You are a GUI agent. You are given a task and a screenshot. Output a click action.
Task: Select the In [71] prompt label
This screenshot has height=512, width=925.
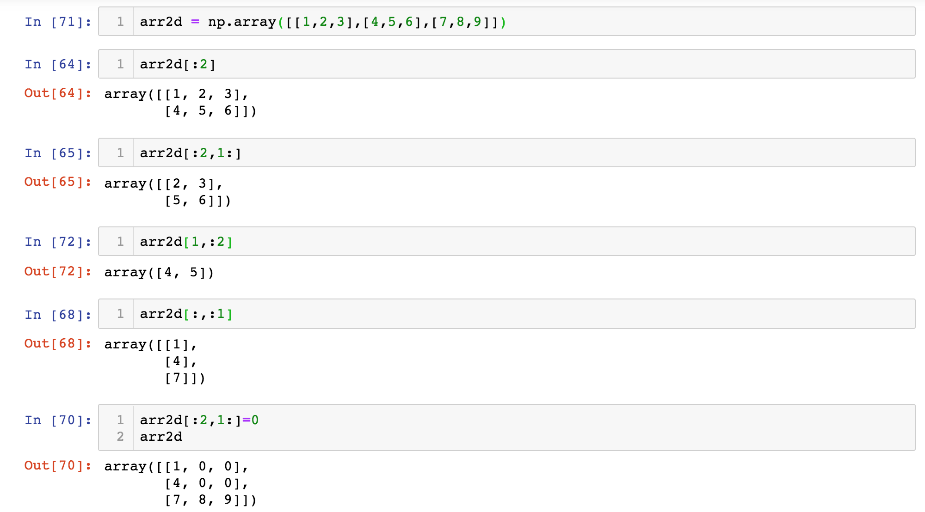pyautogui.click(x=58, y=22)
